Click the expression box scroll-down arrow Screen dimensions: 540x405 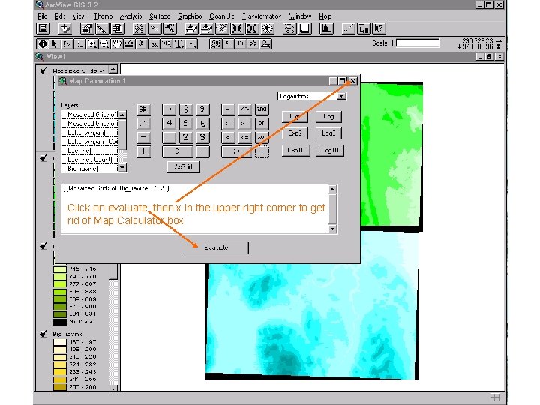332,229
